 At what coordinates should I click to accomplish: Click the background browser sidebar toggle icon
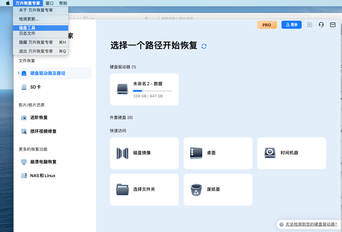(86, 18)
